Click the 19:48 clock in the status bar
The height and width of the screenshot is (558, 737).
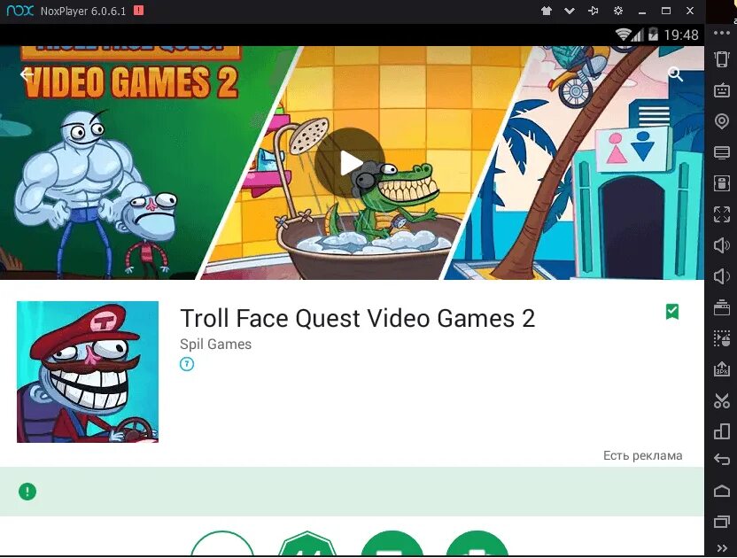tap(681, 35)
